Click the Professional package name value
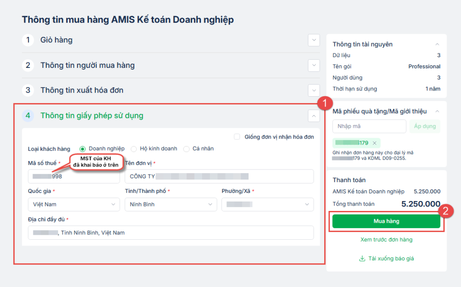Viewport: 461px width, 287px height. [424, 67]
